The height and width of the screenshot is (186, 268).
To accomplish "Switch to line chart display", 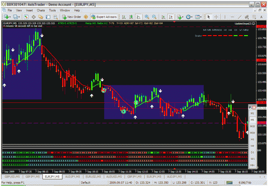I will pos(138,17).
